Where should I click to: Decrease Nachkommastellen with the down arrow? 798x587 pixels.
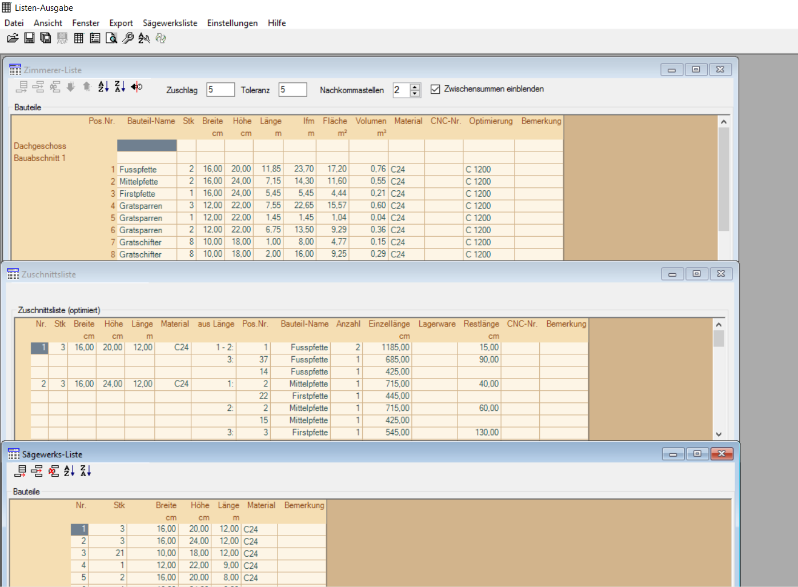tap(415, 93)
